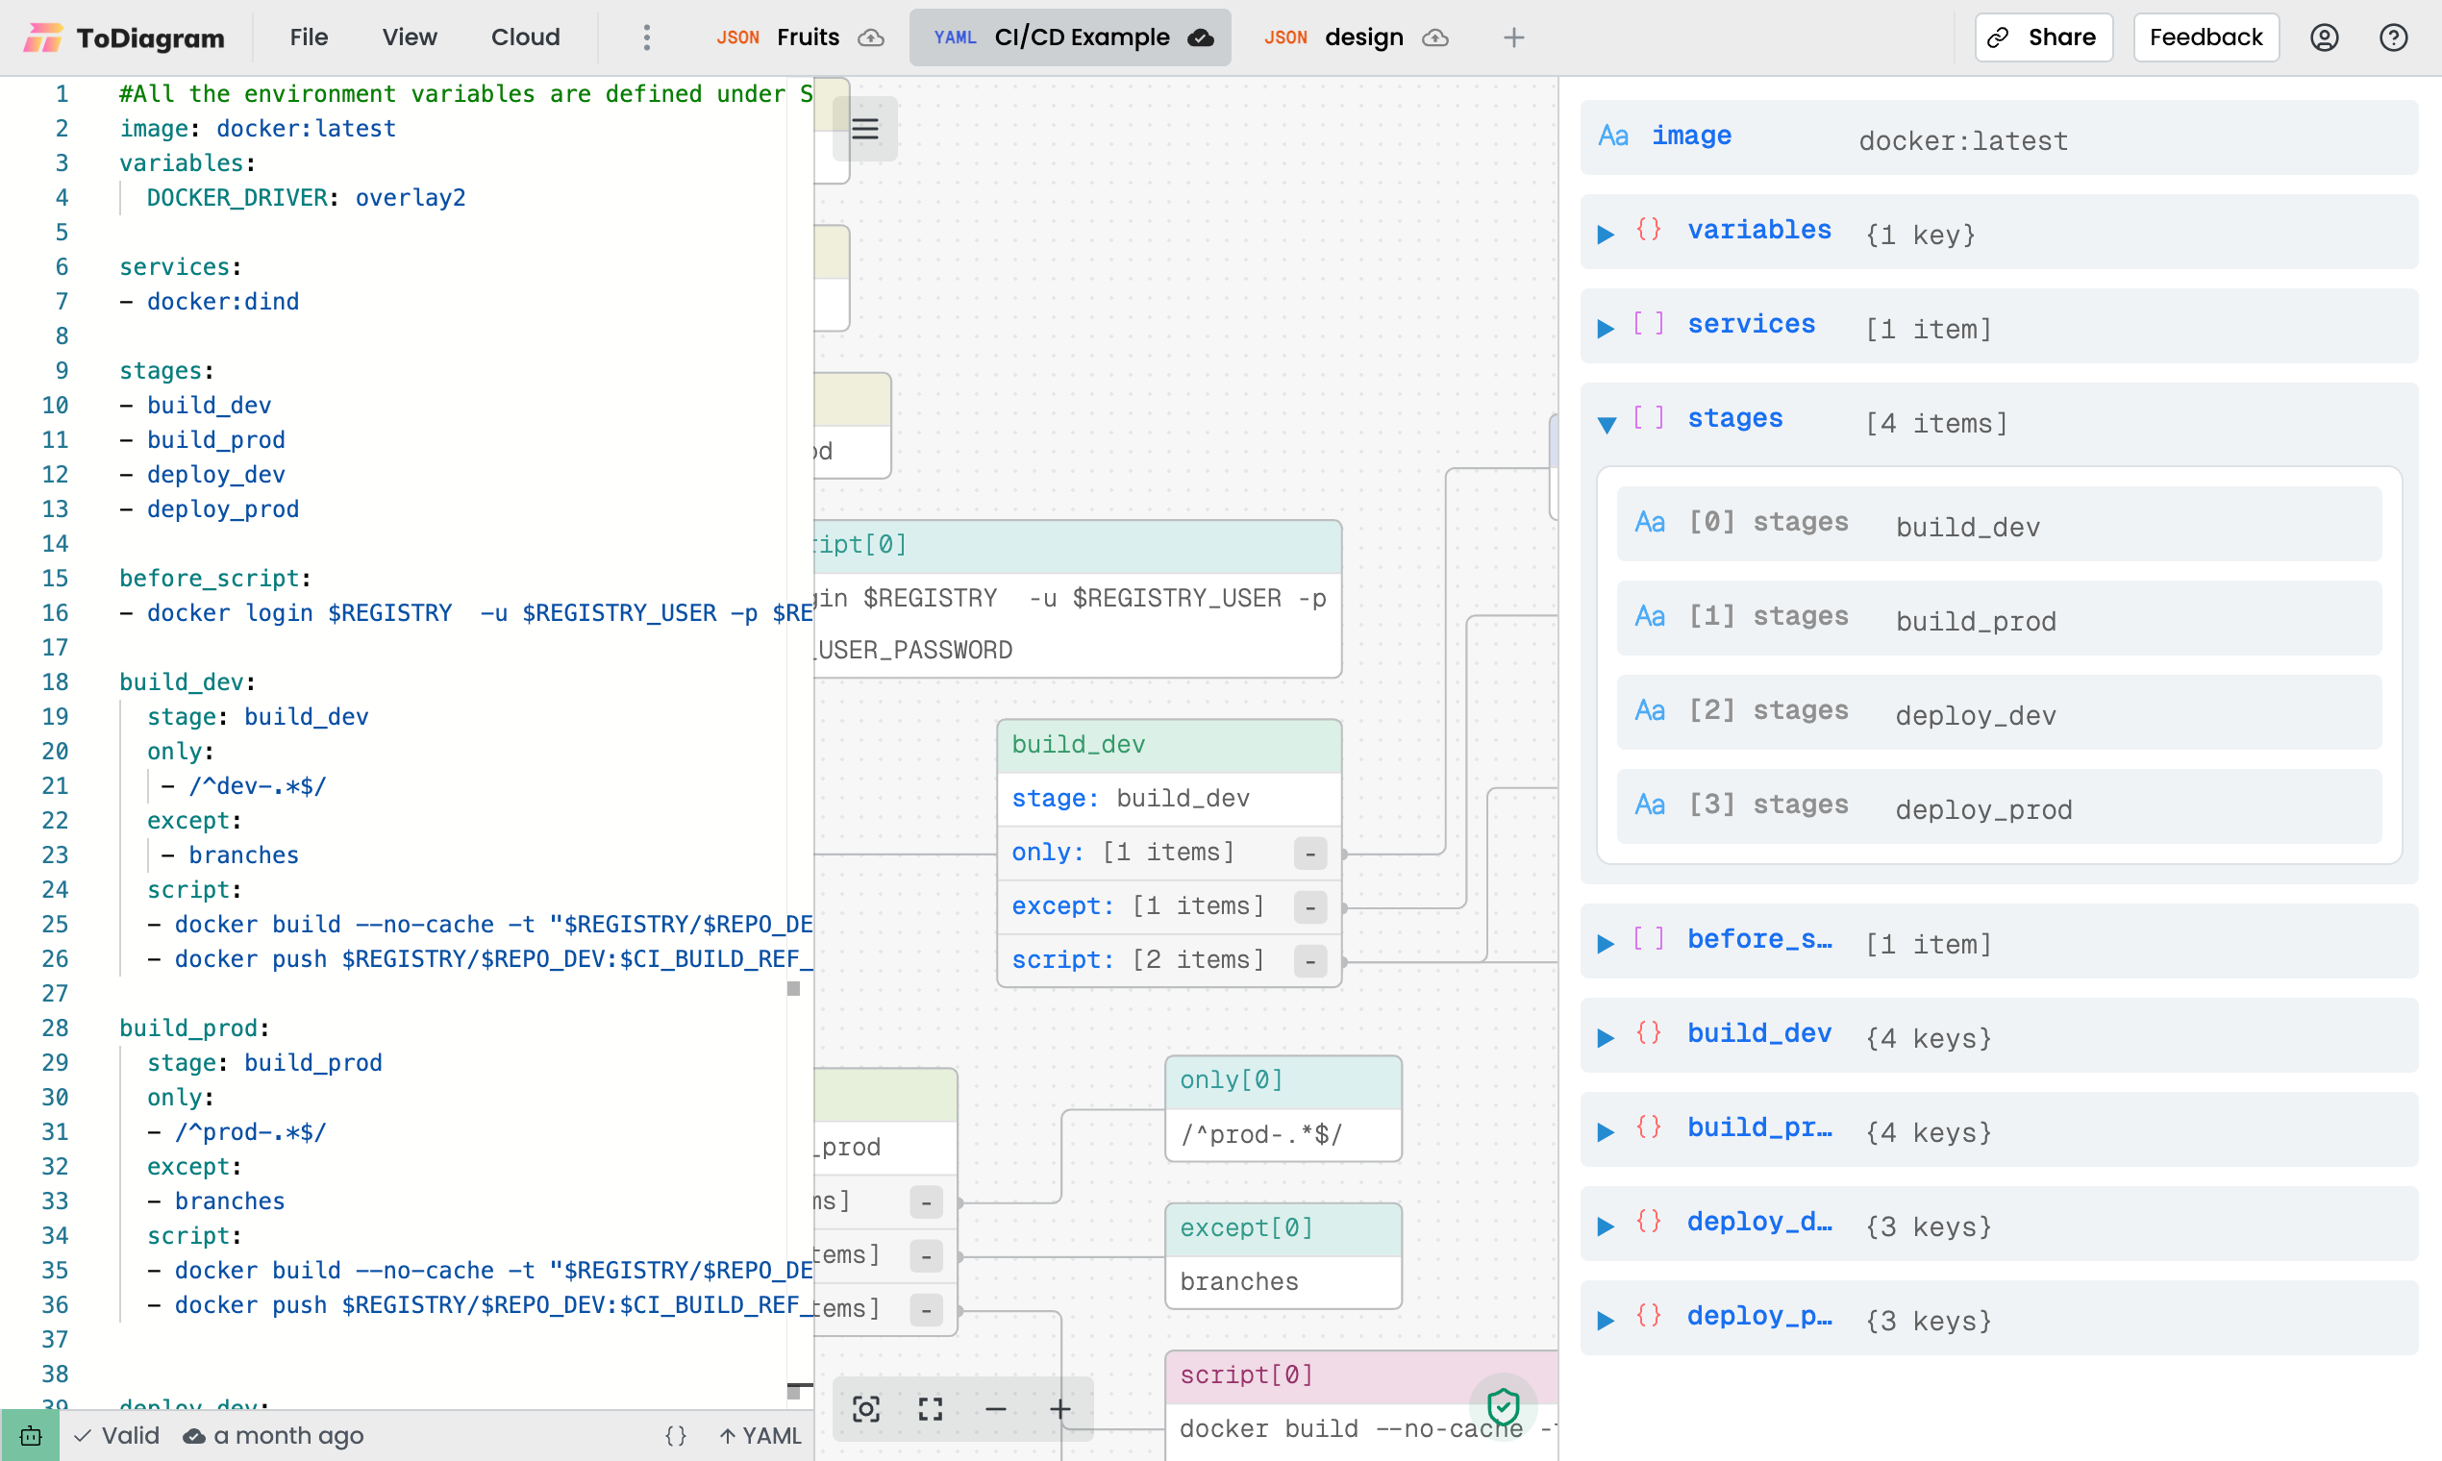Open the diagram hamburger menu button
Screen dimensions: 2442x1461
click(864, 129)
